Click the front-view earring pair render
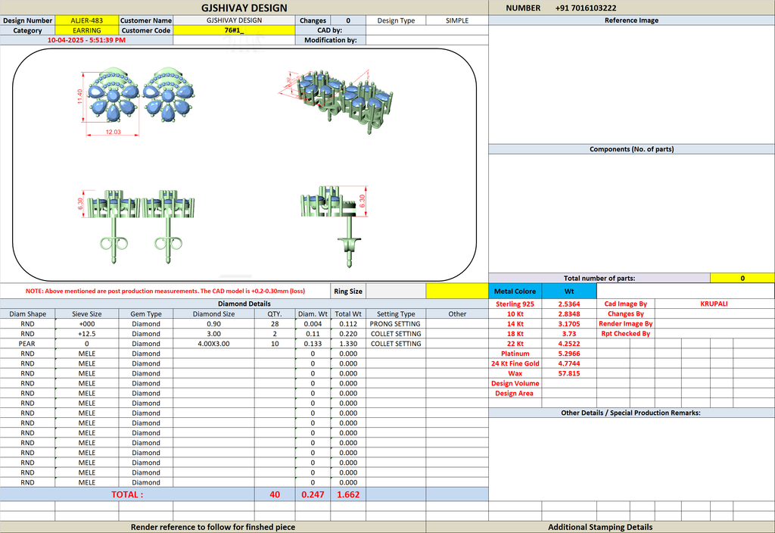 point(136,227)
